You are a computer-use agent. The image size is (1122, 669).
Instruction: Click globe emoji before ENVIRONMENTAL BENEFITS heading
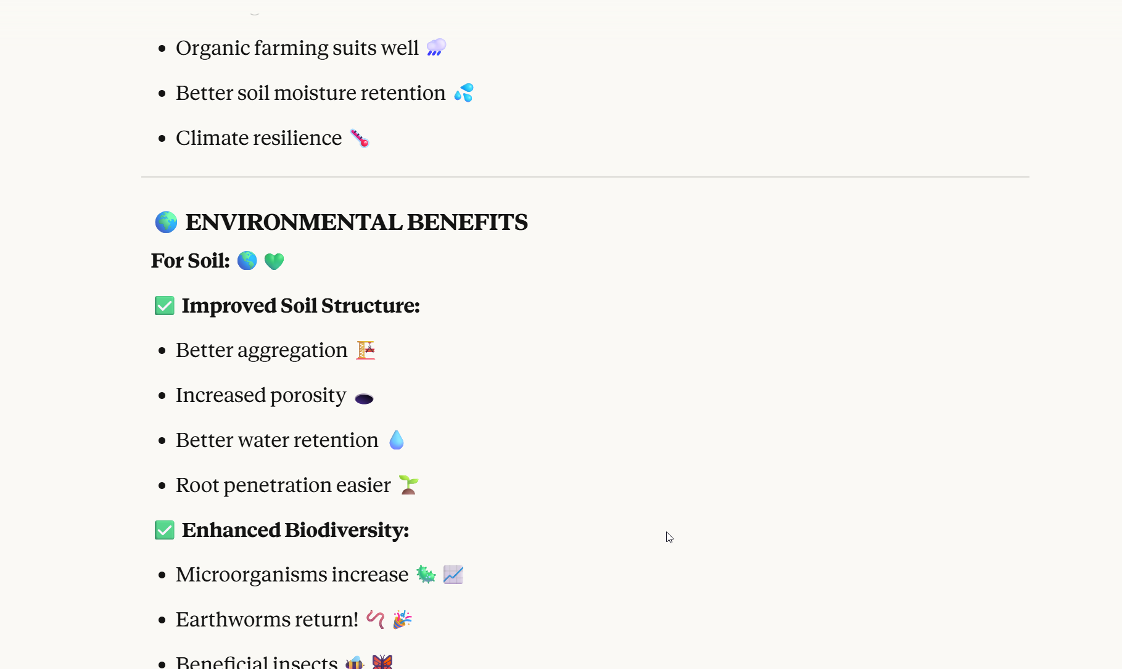pos(166,222)
